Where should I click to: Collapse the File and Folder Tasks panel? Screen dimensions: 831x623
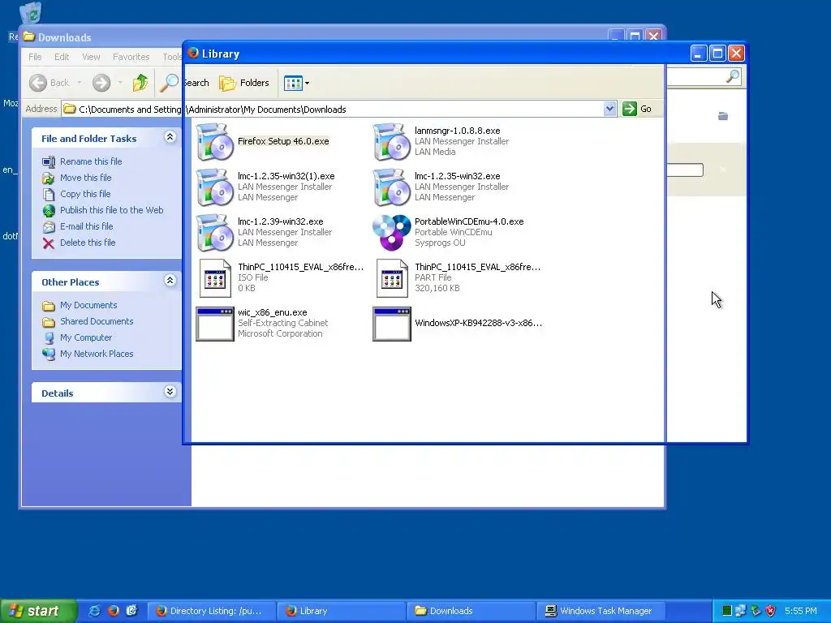click(x=170, y=137)
